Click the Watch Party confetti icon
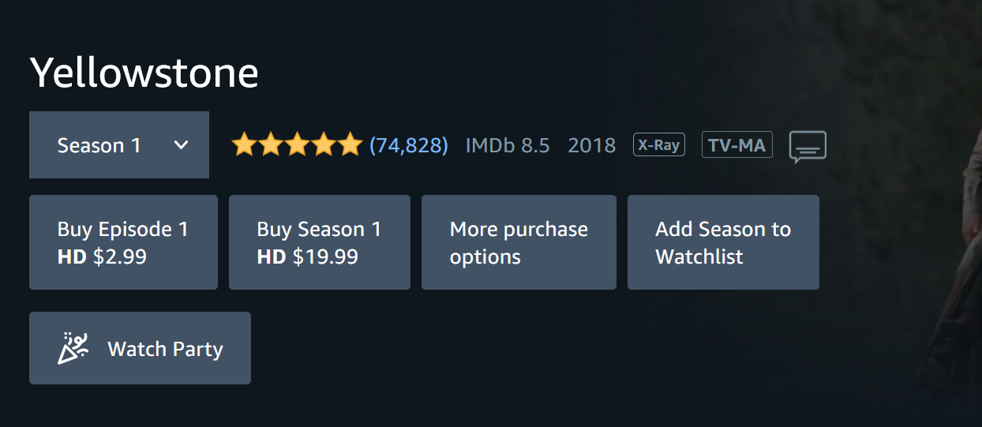Viewport: 982px width, 427px height. point(73,348)
